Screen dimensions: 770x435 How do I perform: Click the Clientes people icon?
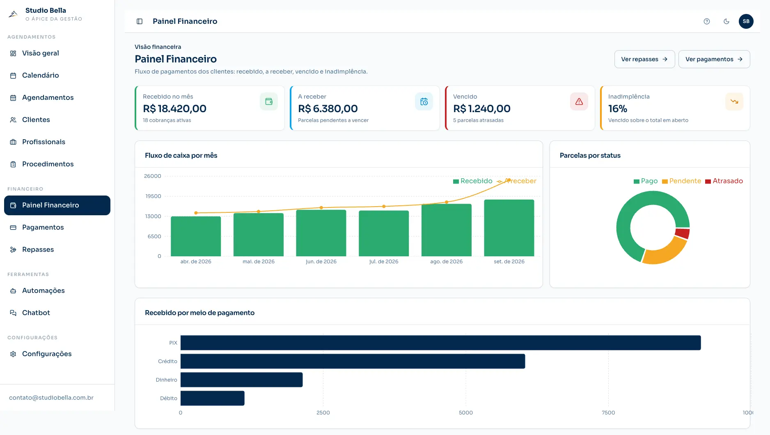pos(13,120)
